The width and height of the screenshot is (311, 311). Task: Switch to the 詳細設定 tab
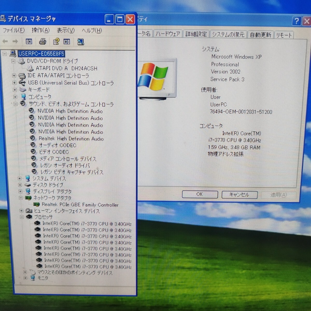coord(196,34)
